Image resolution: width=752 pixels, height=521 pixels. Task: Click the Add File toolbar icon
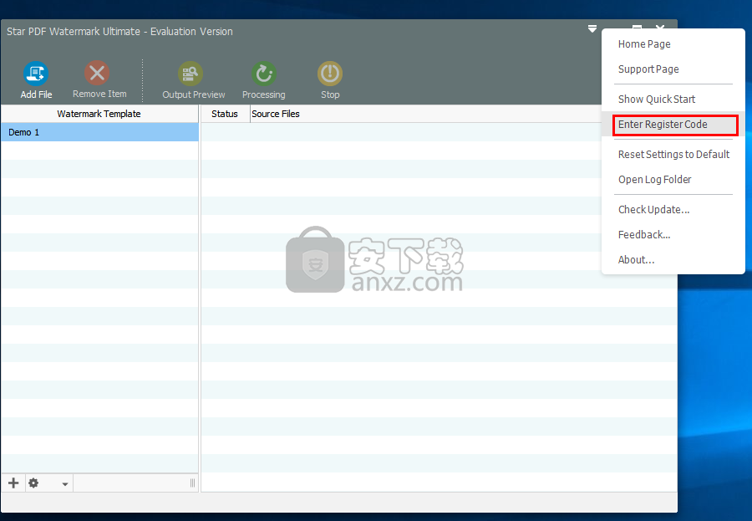[x=36, y=74]
